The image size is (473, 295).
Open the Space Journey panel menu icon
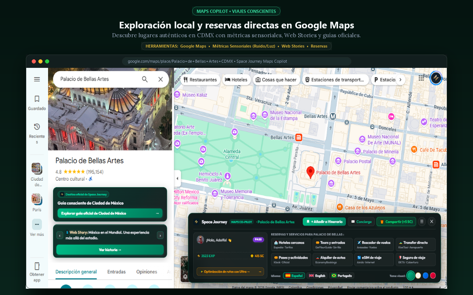(x=422, y=222)
